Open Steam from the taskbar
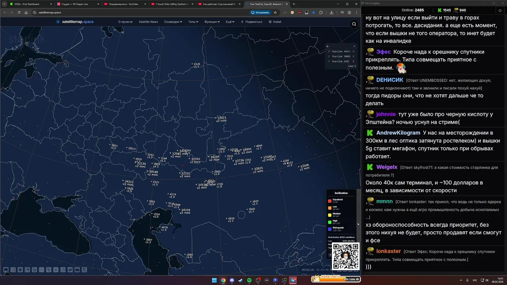This screenshot has width=507, height=285. coord(240,280)
